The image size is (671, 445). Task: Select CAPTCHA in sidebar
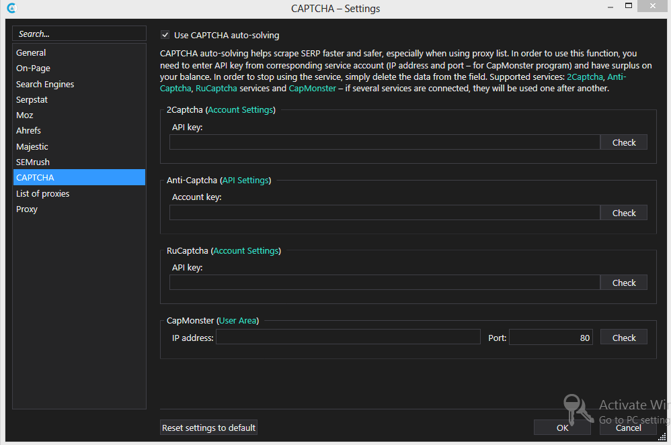click(79, 178)
